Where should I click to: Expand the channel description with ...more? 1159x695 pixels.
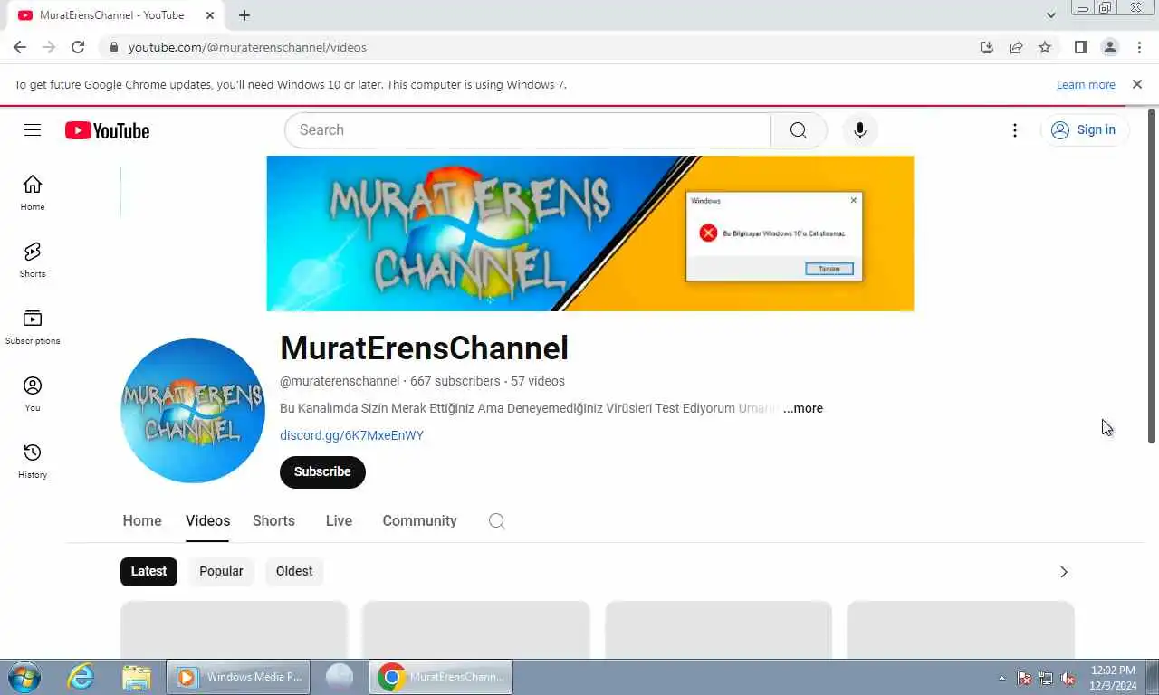[803, 408]
